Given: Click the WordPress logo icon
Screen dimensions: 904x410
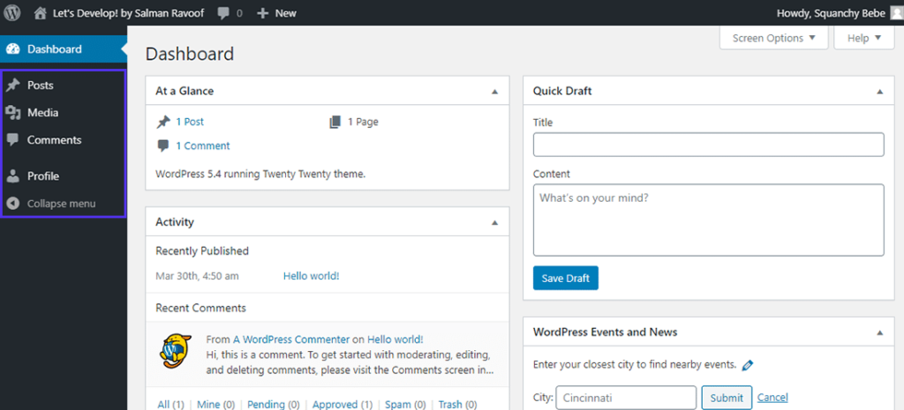Looking at the screenshot, I should coord(12,13).
